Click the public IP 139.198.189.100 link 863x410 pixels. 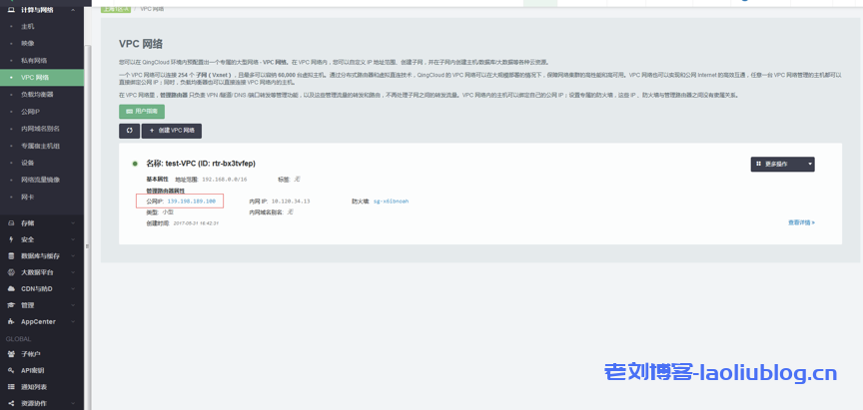[191, 201]
